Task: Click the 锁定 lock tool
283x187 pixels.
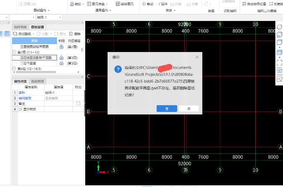Action: (x=76, y=4)
